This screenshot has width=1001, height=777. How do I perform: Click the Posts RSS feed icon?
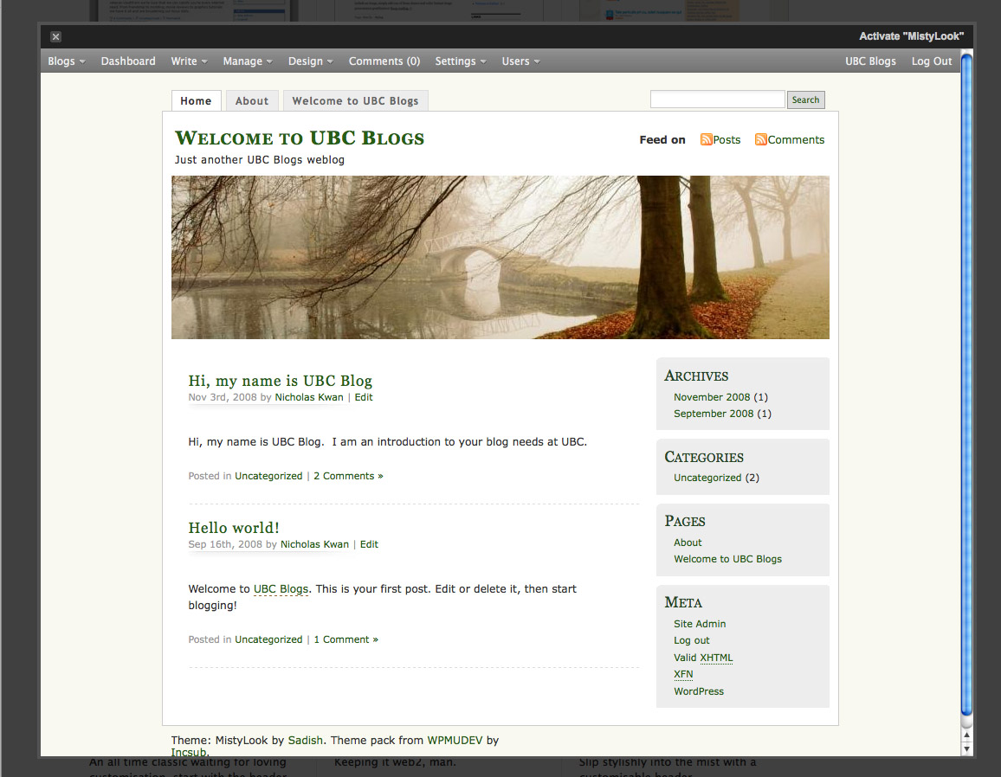[x=706, y=139]
